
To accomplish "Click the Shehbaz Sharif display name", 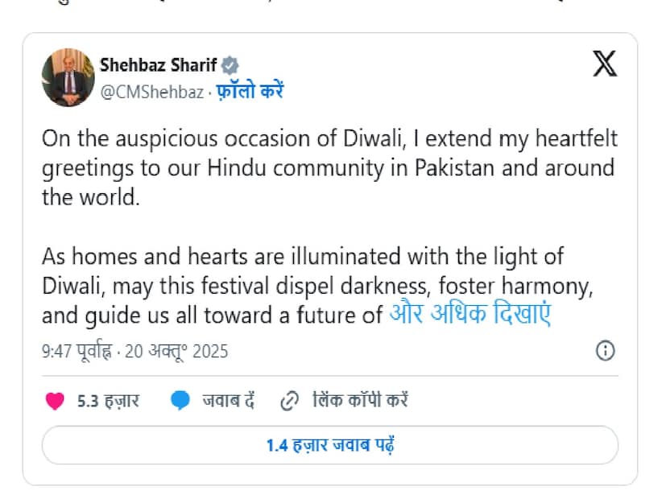I will point(158,65).
